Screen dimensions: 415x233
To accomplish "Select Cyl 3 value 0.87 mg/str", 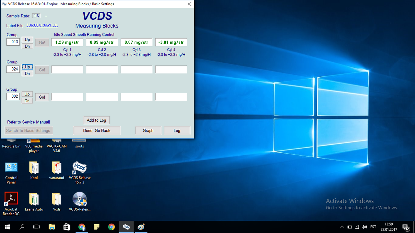I will [136, 42].
